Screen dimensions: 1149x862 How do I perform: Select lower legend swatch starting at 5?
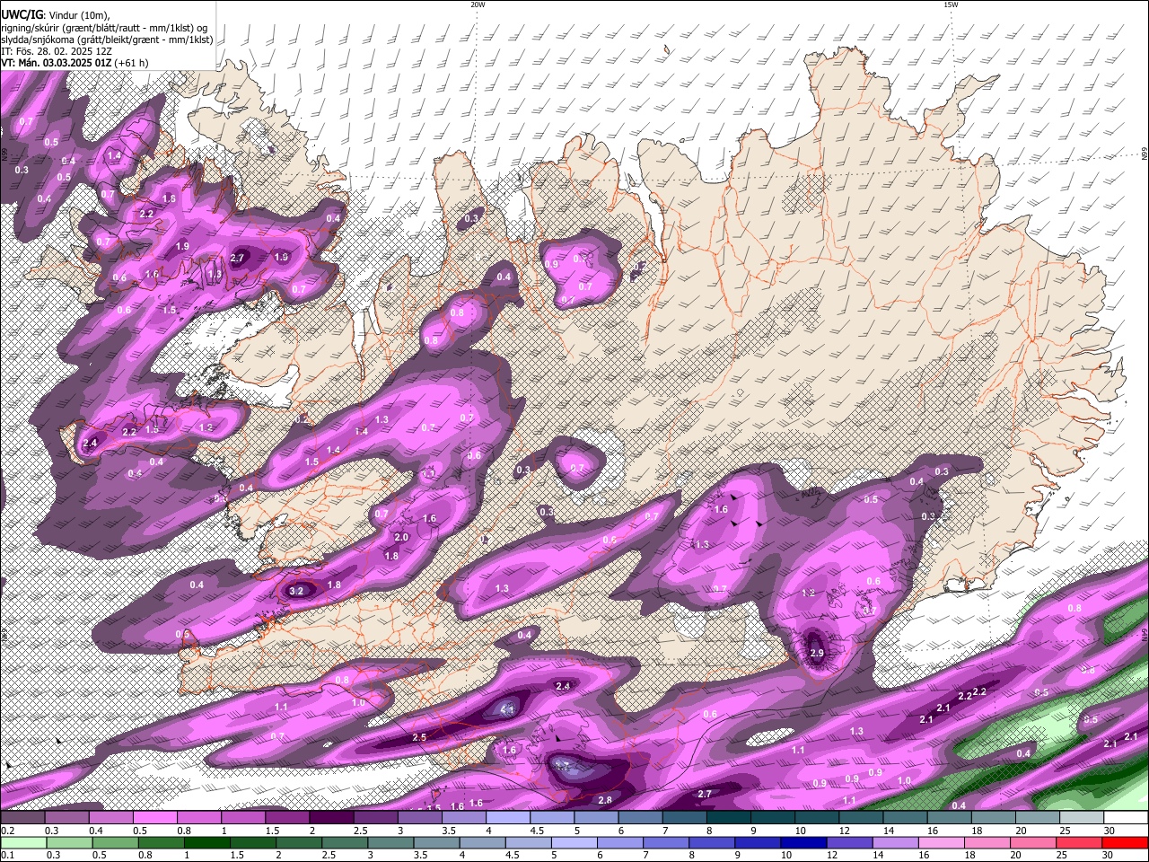pos(574,843)
